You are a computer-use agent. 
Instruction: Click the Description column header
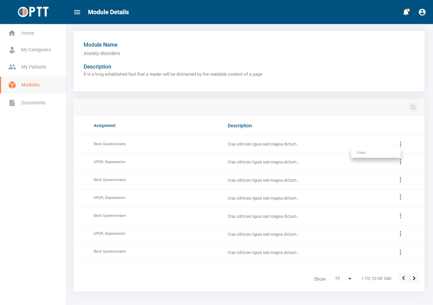pos(240,126)
